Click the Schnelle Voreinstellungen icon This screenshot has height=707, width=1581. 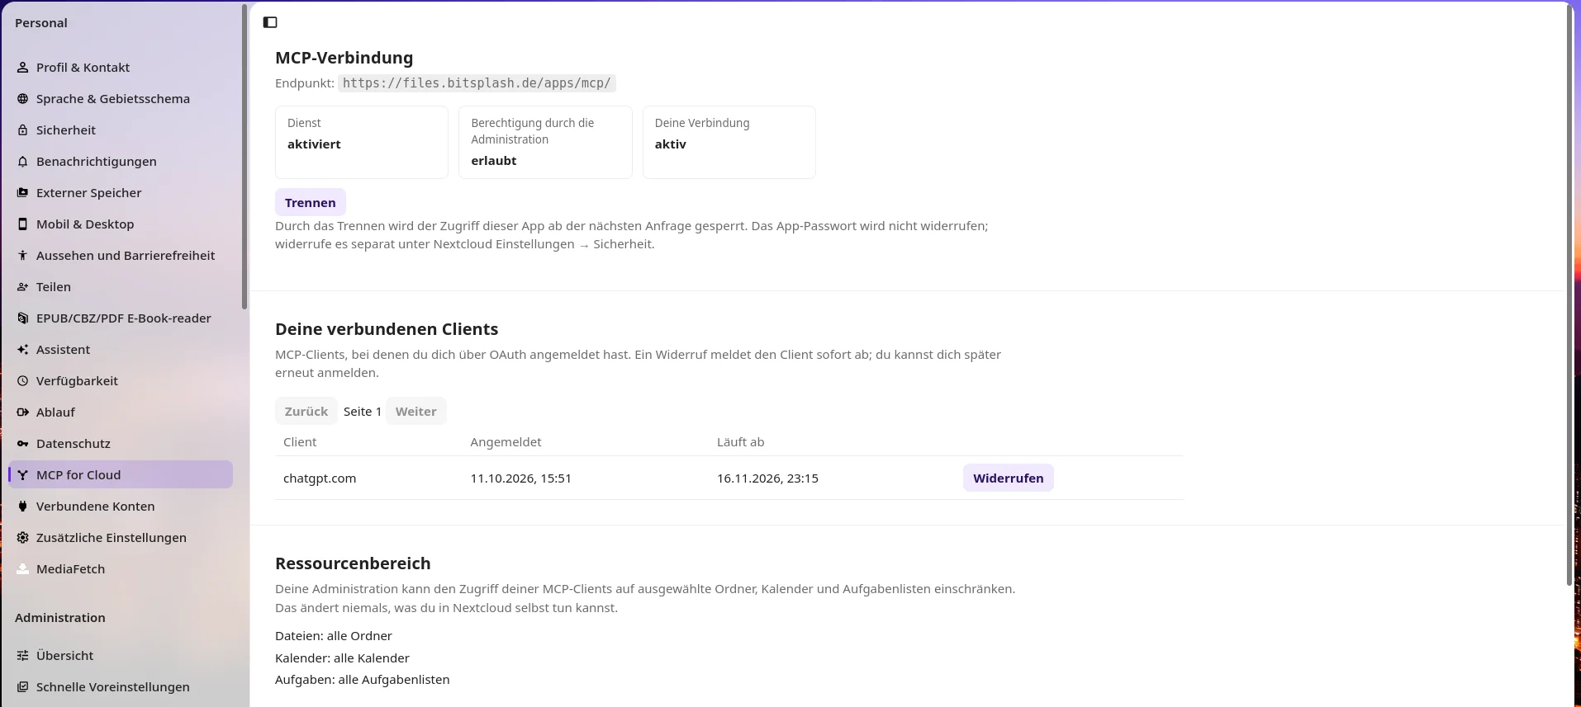click(x=23, y=687)
